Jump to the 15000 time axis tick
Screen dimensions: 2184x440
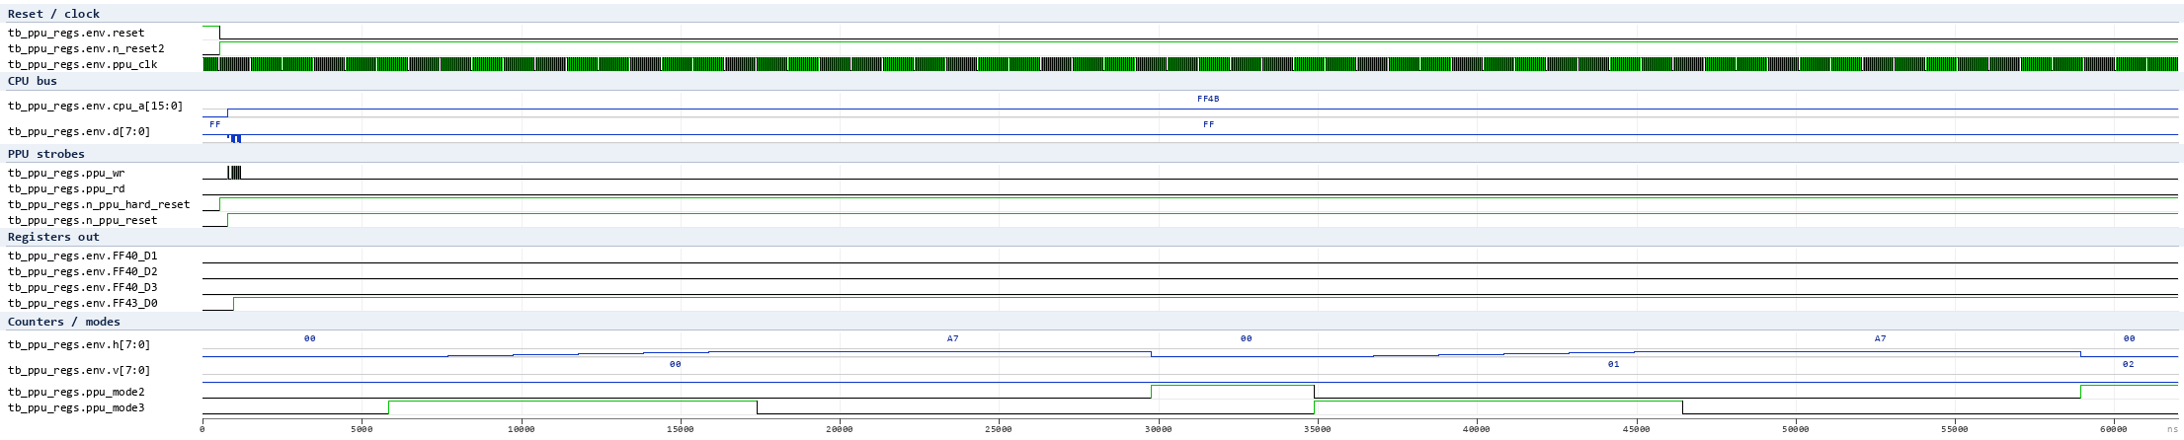(681, 429)
